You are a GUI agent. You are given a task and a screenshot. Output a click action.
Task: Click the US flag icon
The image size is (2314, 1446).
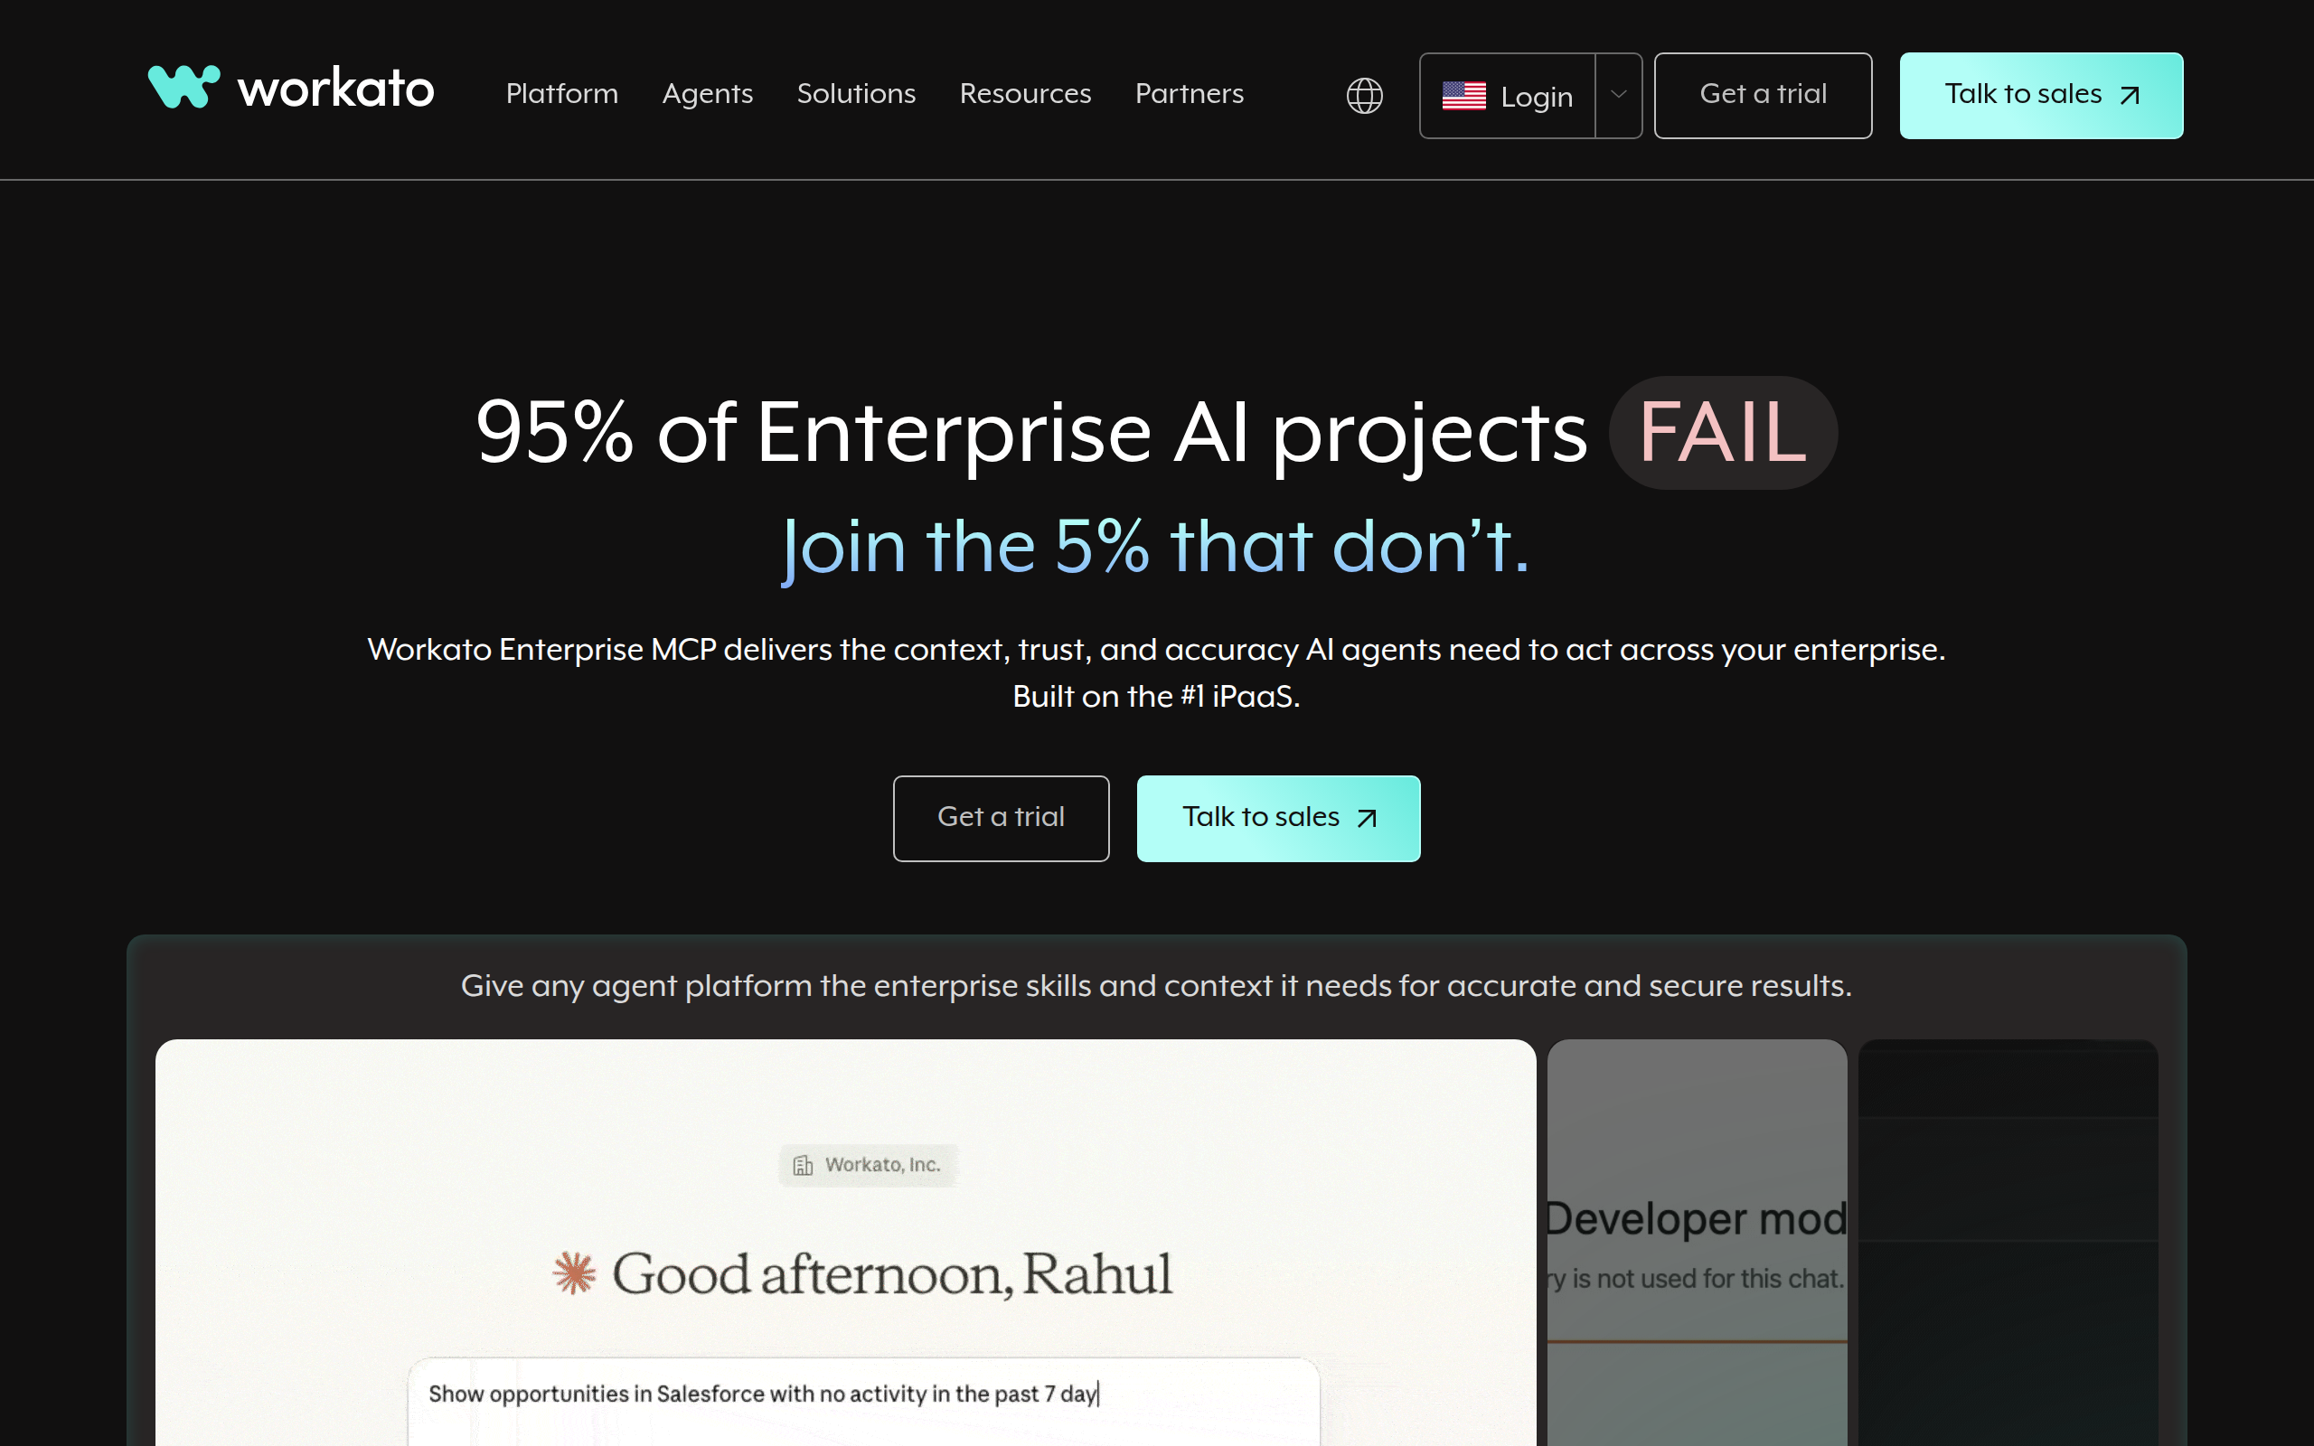(1464, 96)
